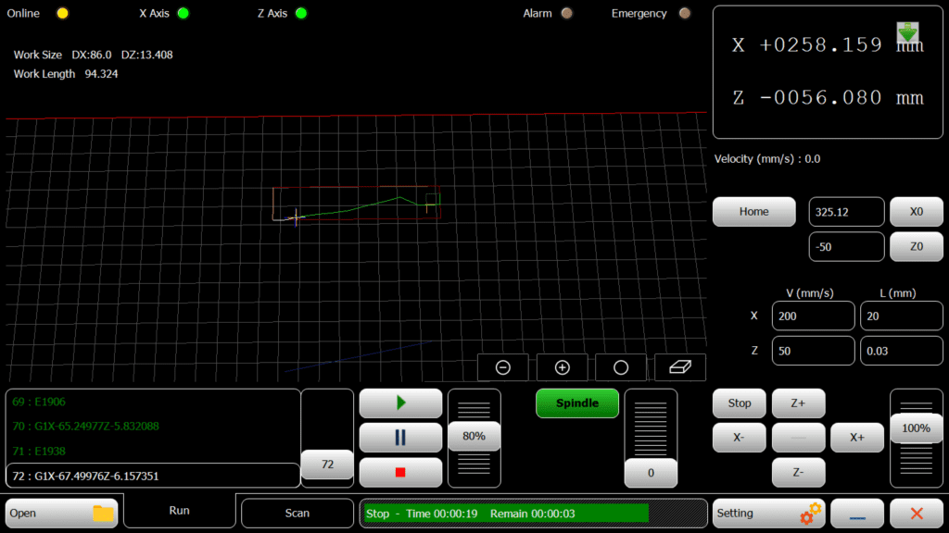
Task: Edit the Z home field -50
Action: tap(846, 246)
